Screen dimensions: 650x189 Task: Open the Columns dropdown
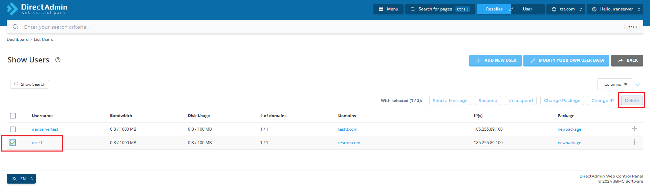[615, 84]
